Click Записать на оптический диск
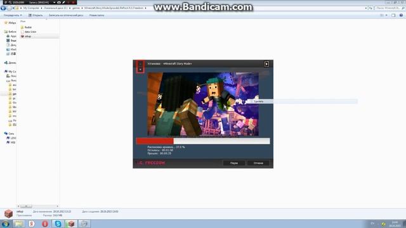 click(x=66, y=15)
